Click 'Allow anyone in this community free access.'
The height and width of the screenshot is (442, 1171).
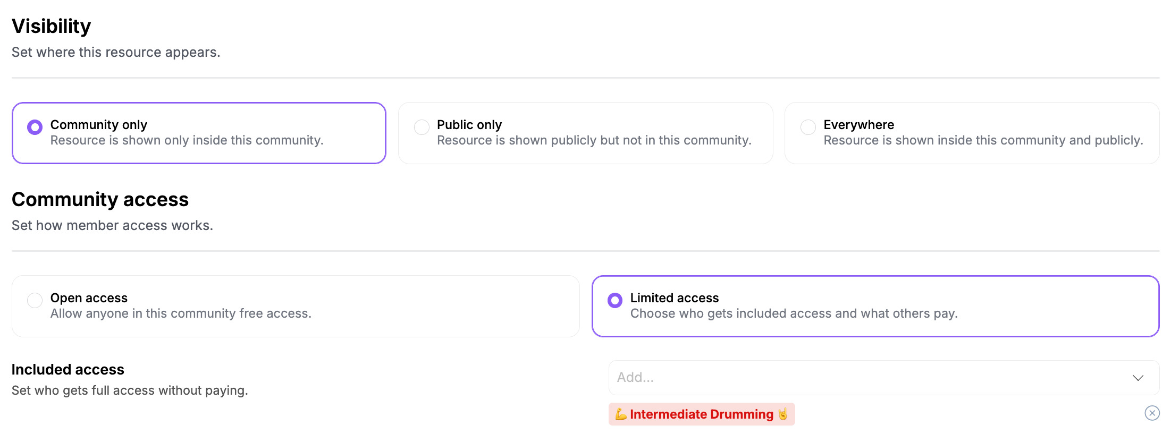pyautogui.click(x=181, y=313)
